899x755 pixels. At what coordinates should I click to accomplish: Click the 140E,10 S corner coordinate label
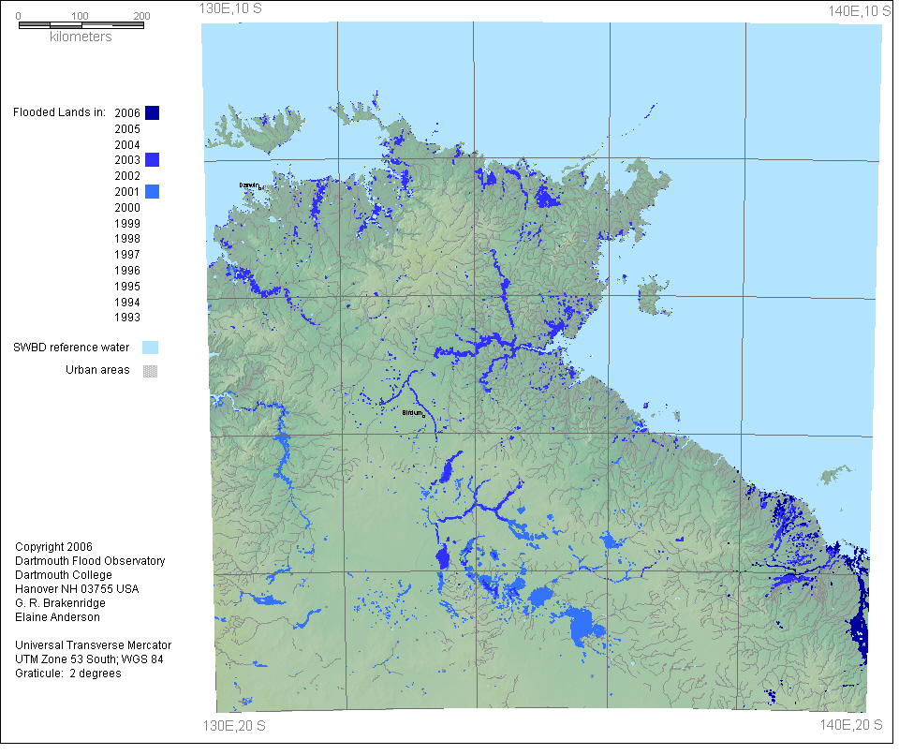coord(852,10)
